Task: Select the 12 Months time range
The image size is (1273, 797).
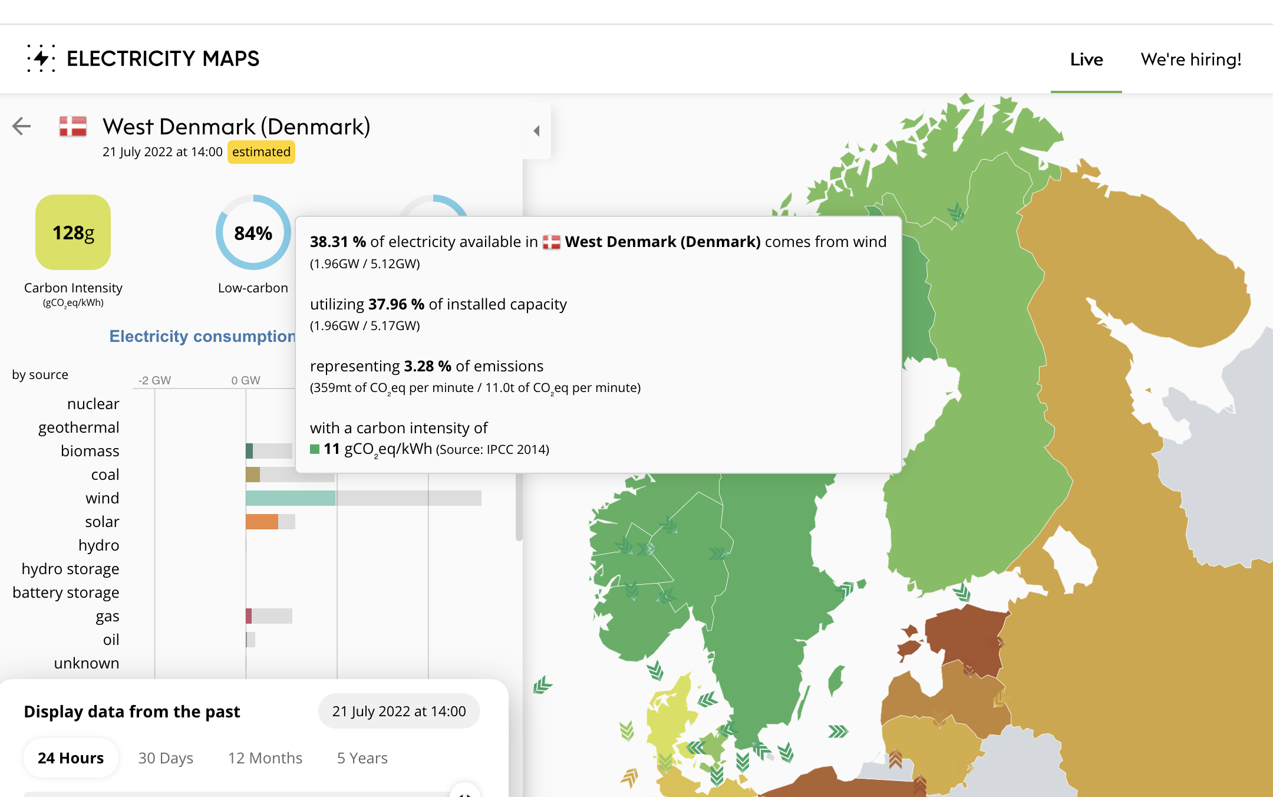Action: (265, 758)
